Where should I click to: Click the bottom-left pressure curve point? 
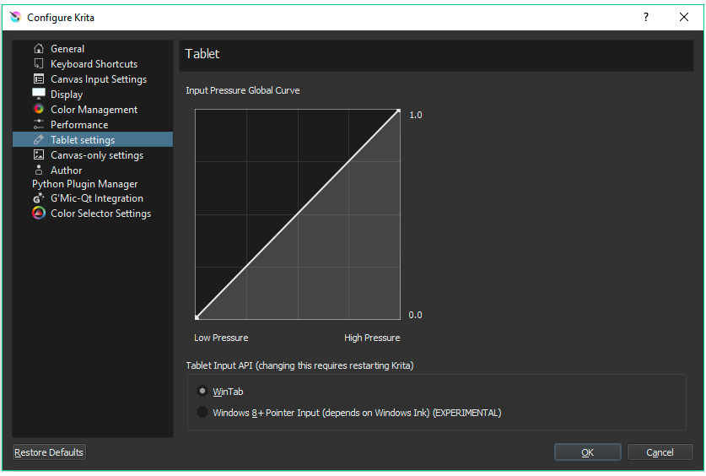[x=197, y=317]
